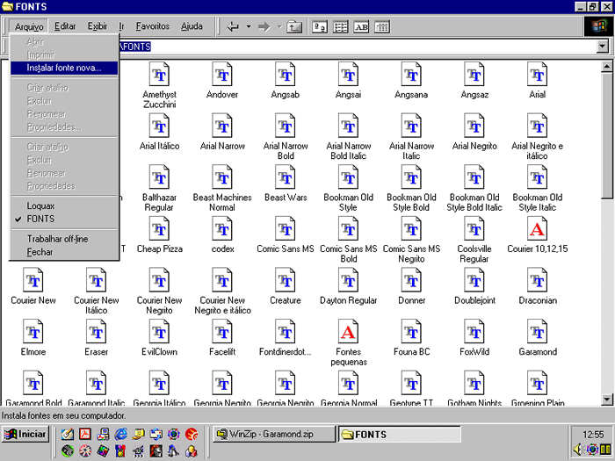Image resolution: width=615 pixels, height=461 pixels.
Task: Select the FoxWild font icon
Action: tap(474, 331)
